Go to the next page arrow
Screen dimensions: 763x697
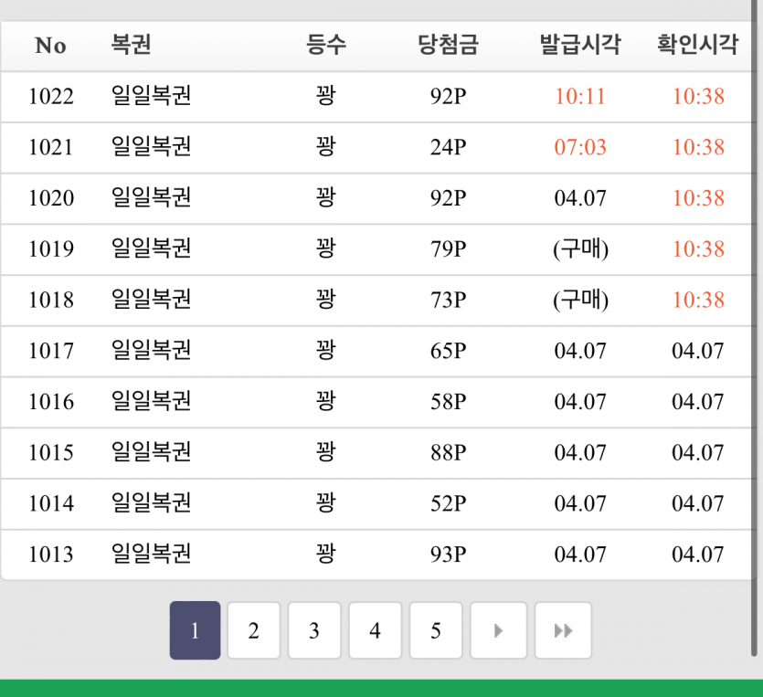point(498,630)
